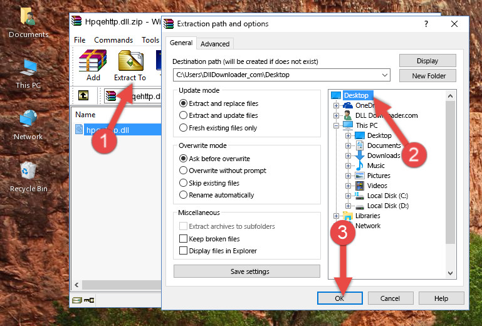
Task: Select Extract and update files option
Action: [x=183, y=115]
